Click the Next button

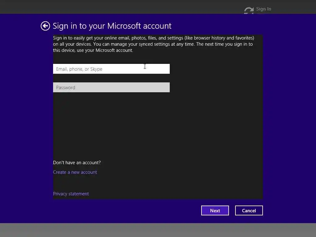click(215, 210)
